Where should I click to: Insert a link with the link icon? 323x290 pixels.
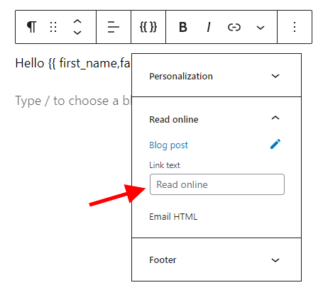pyautogui.click(x=234, y=27)
